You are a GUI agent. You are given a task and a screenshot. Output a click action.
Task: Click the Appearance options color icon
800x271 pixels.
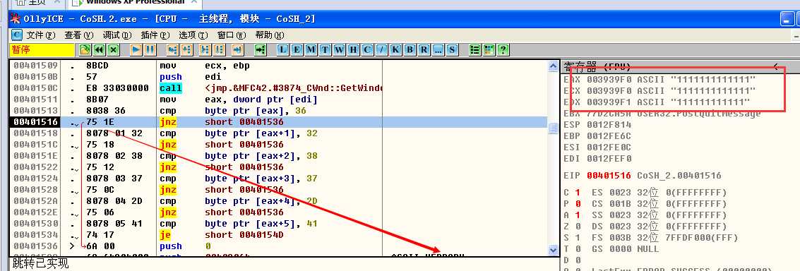pyautogui.click(x=489, y=49)
